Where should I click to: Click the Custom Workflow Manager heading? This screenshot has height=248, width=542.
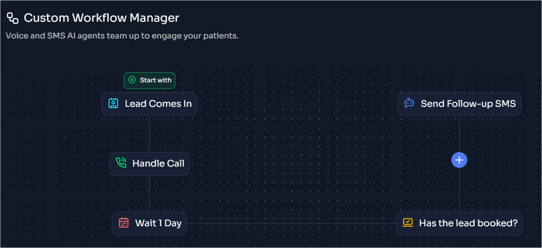[x=102, y=18]
